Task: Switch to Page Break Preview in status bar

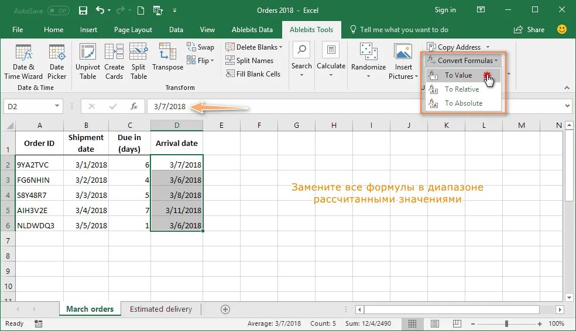Action: [x=457, y=323]
